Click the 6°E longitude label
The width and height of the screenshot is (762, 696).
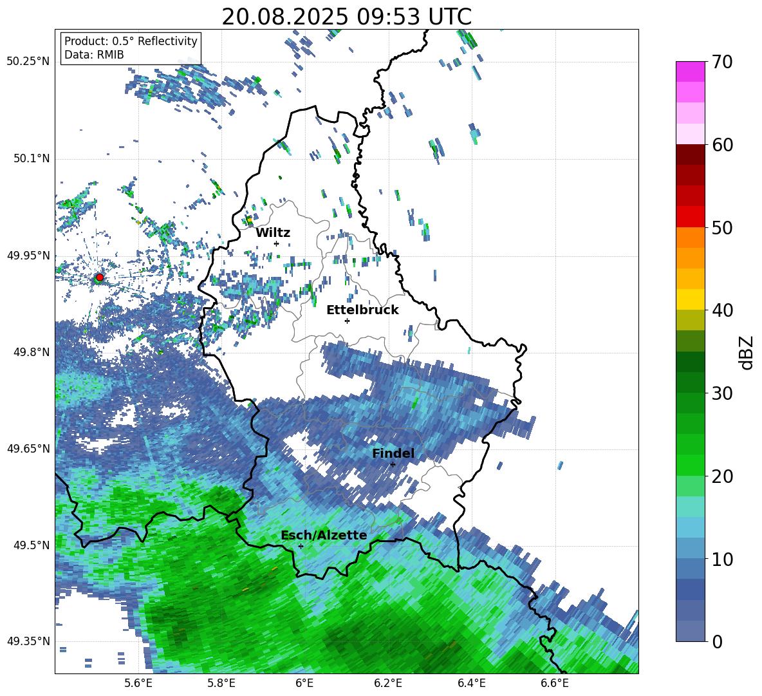[304, 683]
